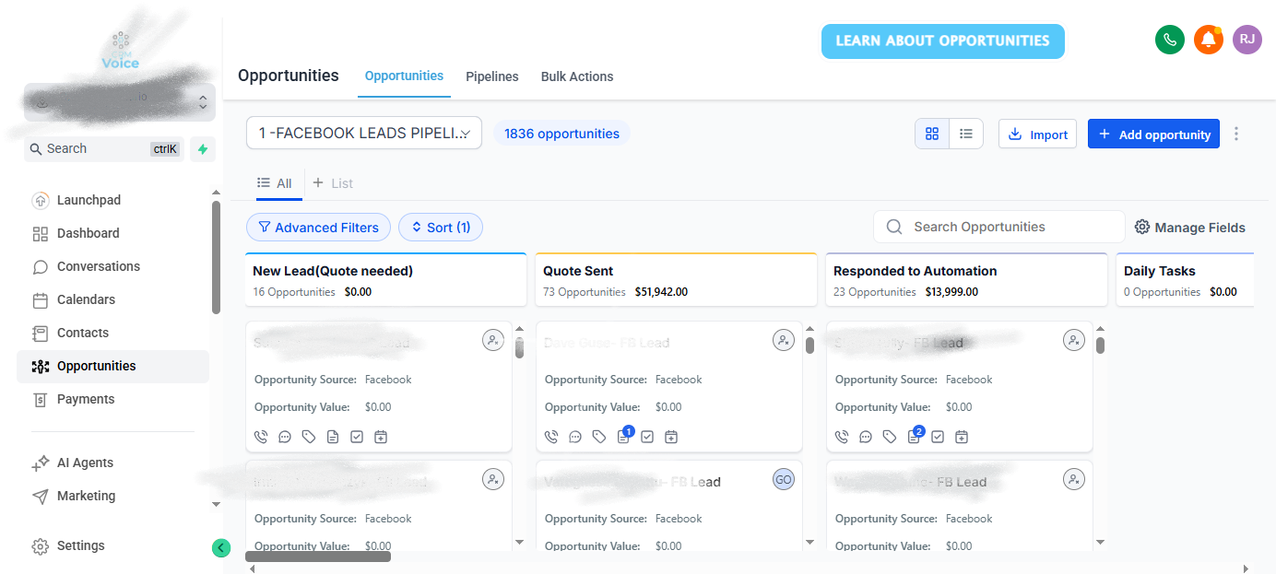Click task check icon on first Responded to Automation card
The height and width of the screenshot is (574, 1276).
pyautogui.click(x=938, y=437)
